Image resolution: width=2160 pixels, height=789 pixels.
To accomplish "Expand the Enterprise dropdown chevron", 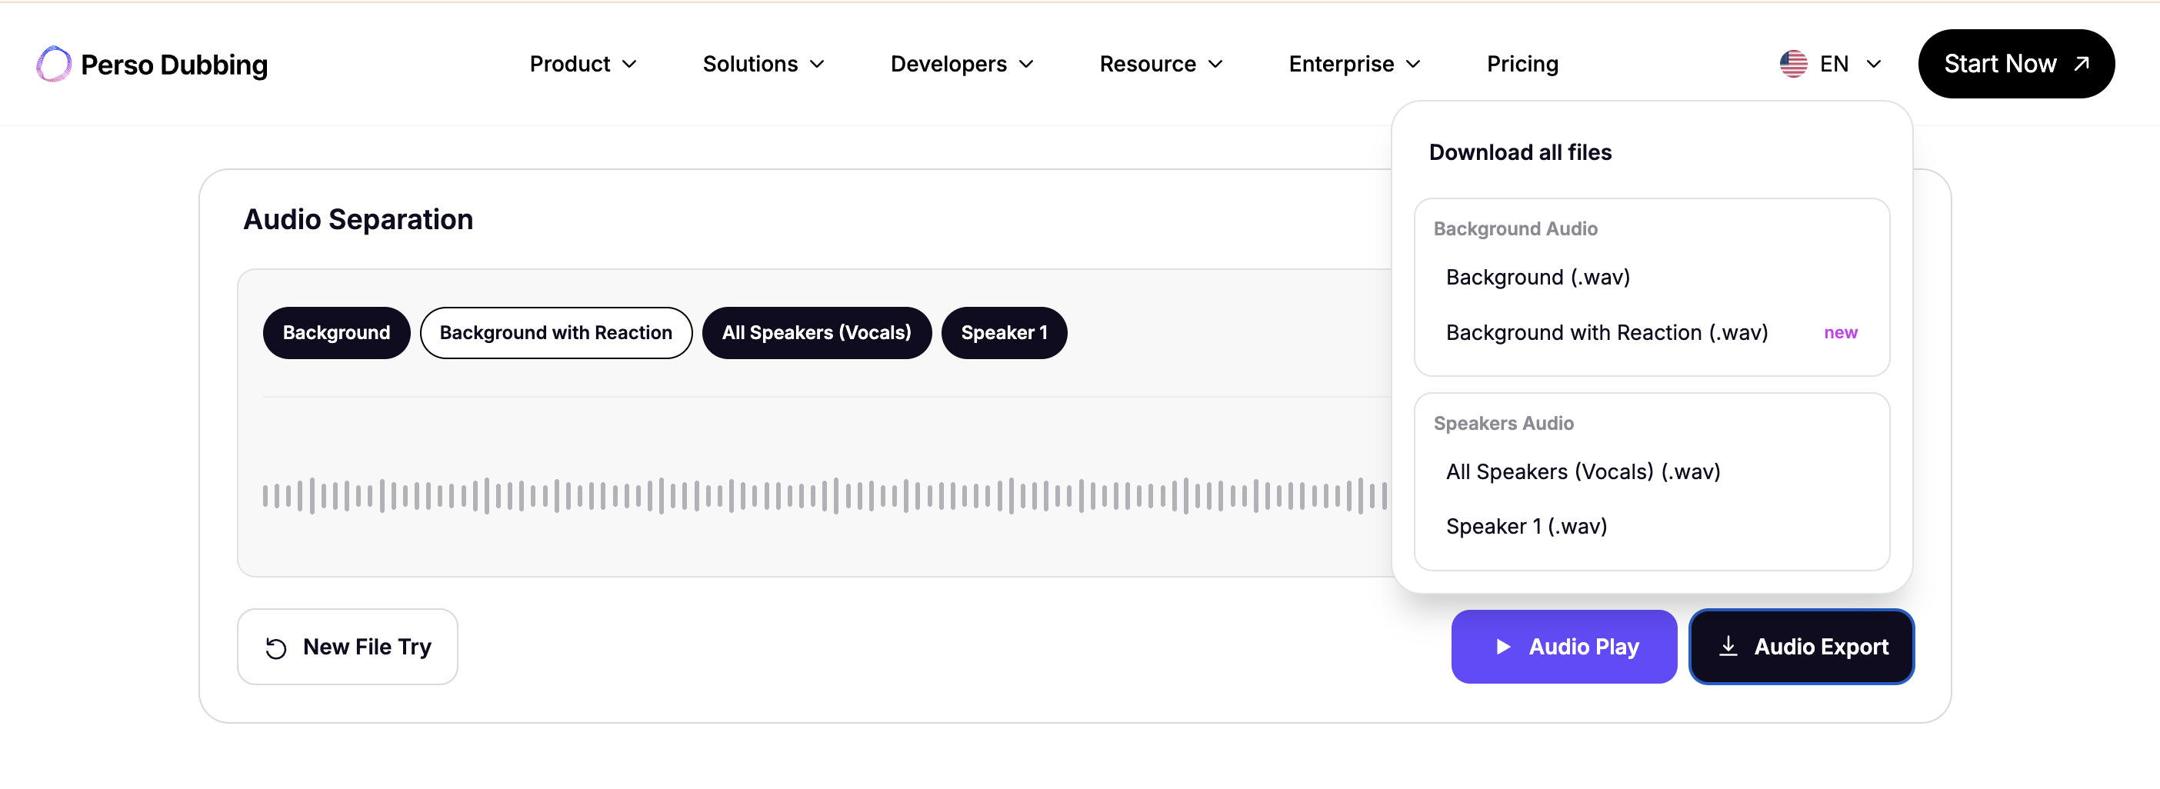I will pyautogui.click(x=1414, y=65).
